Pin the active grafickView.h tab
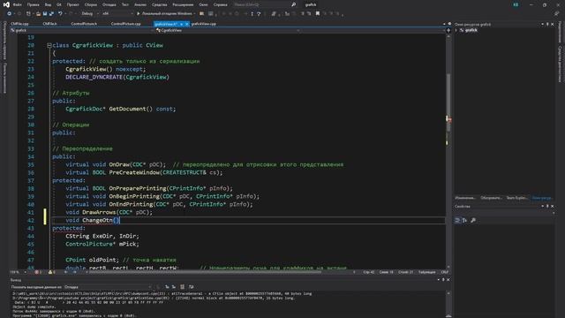This screenshot has width=565, height=318. coord(181,24)
